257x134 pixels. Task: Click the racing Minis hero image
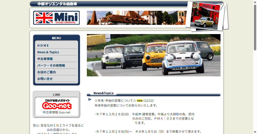pyautogui.click(x=153, y=55)
